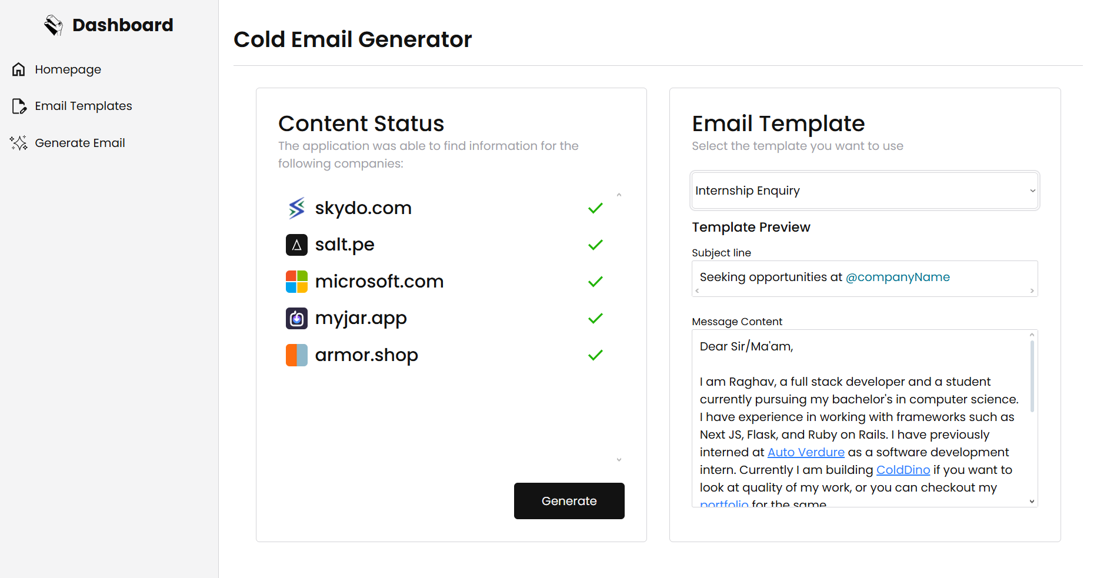Click the Microsoft four-color logo
1097x578 pixels.
[x=296, y=282]
